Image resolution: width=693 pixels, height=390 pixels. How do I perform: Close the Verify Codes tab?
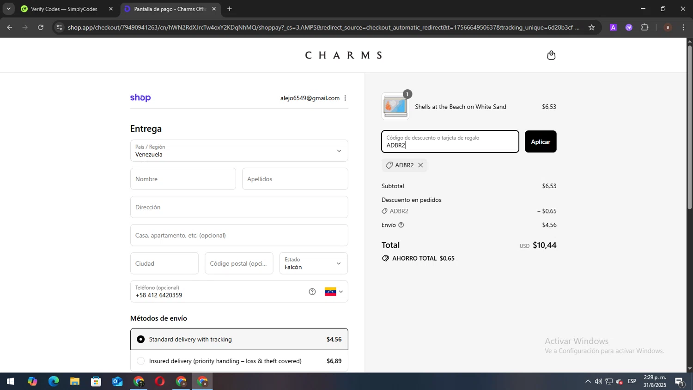click(x=110, y=9)
